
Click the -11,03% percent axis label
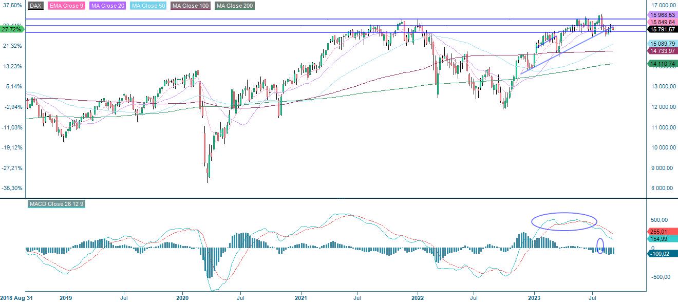tap(11, 127)
